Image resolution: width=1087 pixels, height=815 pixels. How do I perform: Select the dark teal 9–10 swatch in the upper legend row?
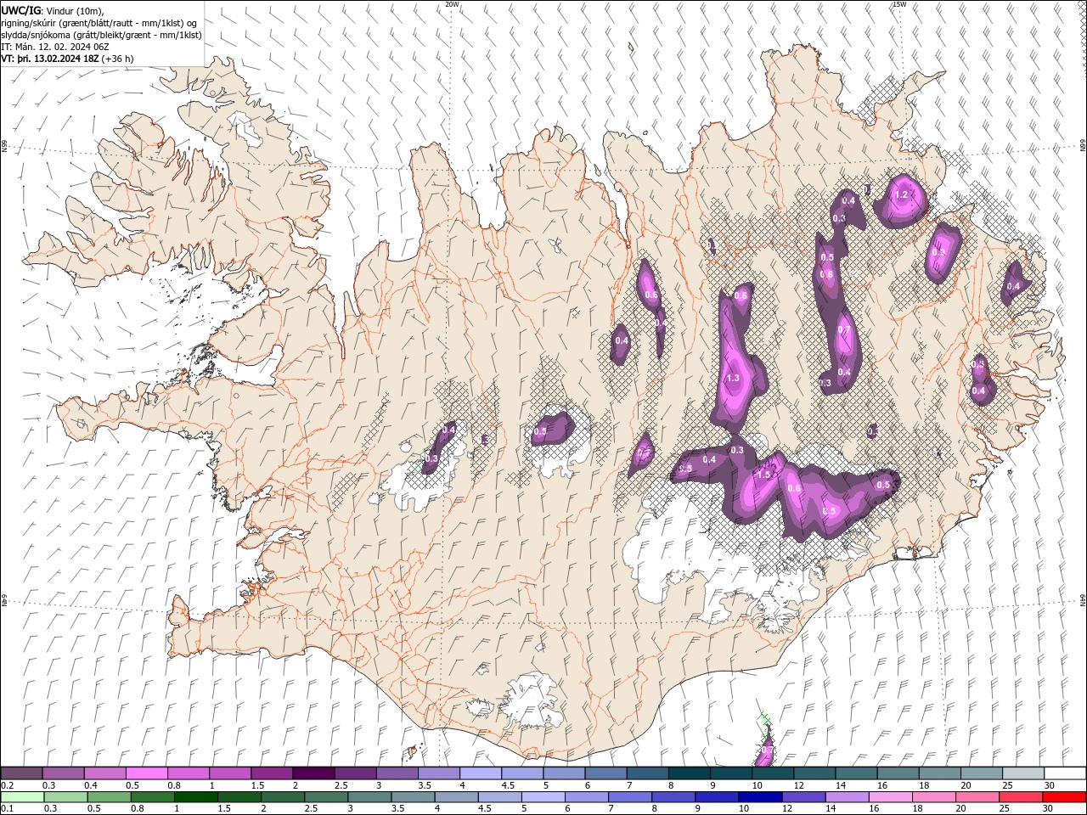(731, 773)
